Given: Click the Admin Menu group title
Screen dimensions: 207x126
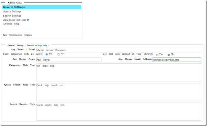Looking at the screenshot, I should [x=14, y=3].
